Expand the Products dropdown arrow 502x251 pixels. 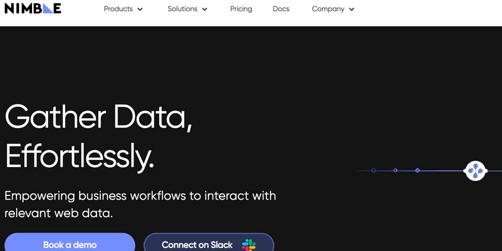[x=140, y=9]
